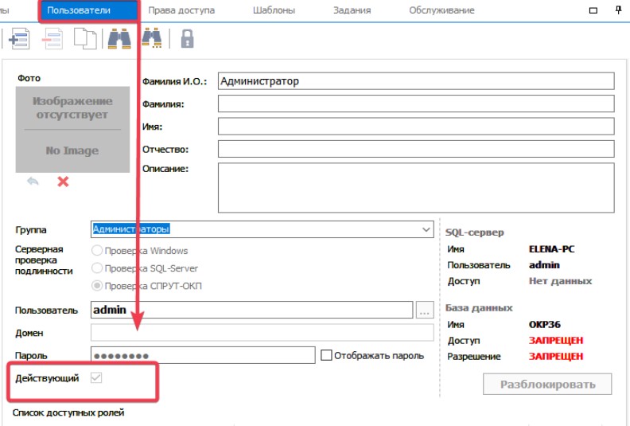Open user browse ellipsis button

[x=424, y=310]
